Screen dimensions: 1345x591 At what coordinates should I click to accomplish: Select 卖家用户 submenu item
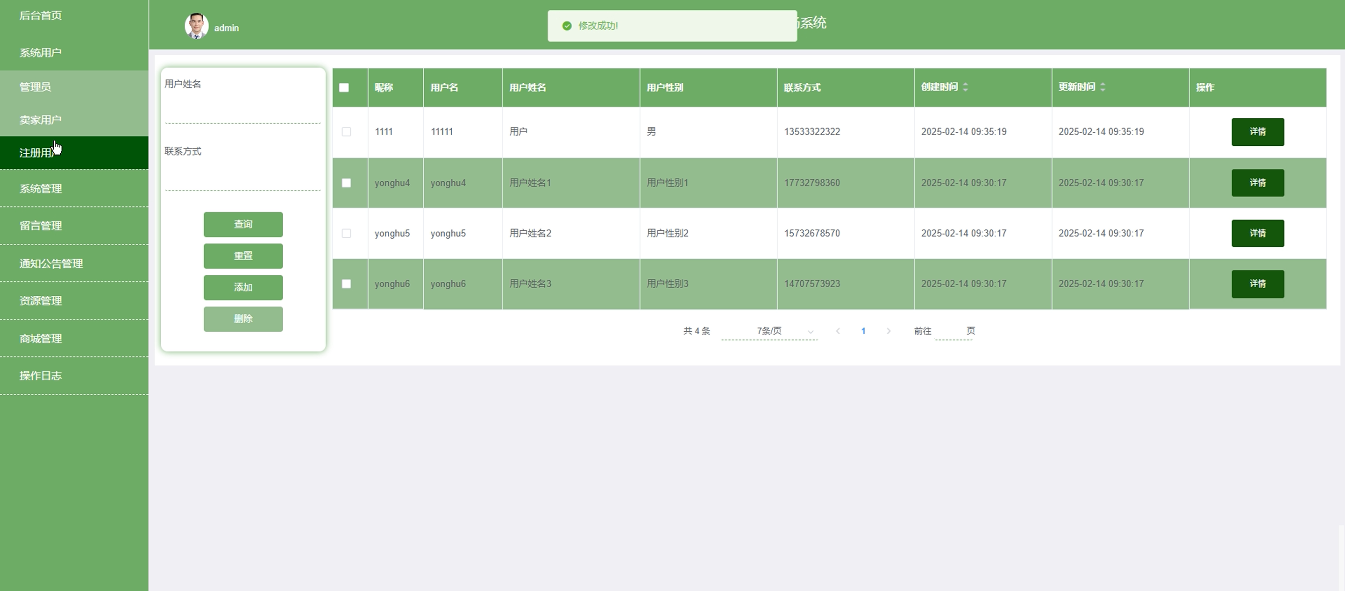click(41, 120)
